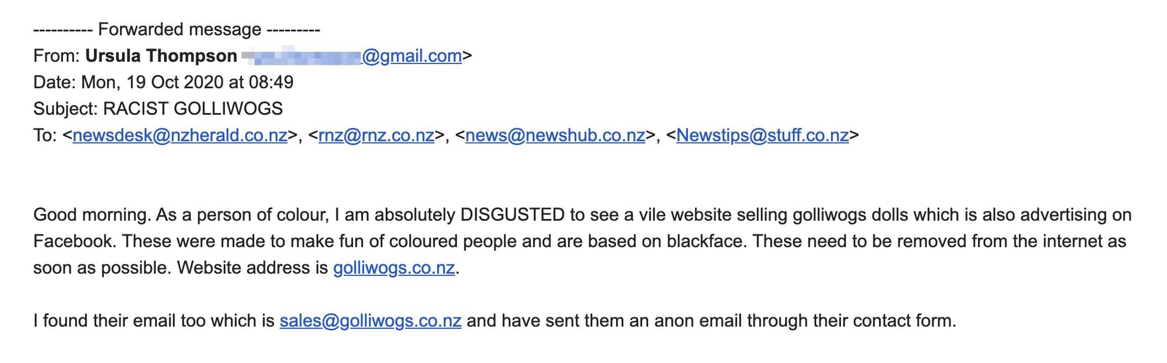Click the rnz@rnz.co.nz recipient link
This screenshot has height=363, width=1167.
click(376, 135)
